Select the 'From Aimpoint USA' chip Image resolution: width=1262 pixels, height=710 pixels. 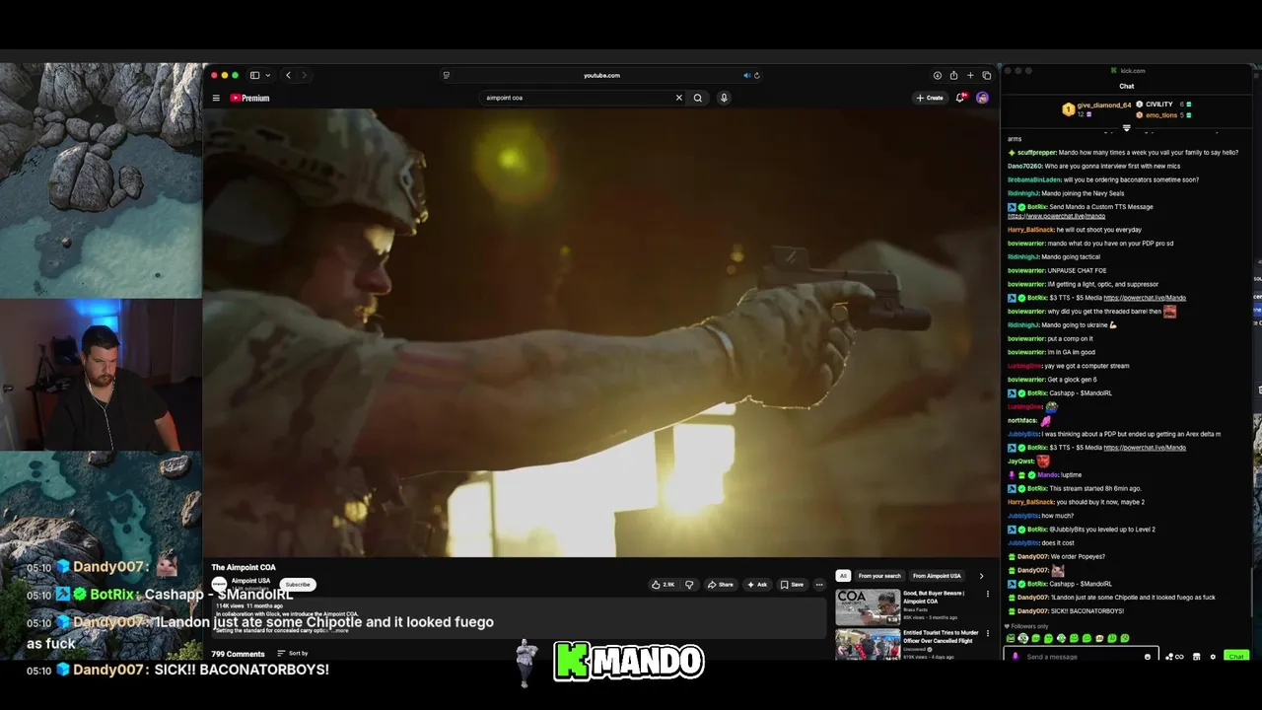(937, 575)
